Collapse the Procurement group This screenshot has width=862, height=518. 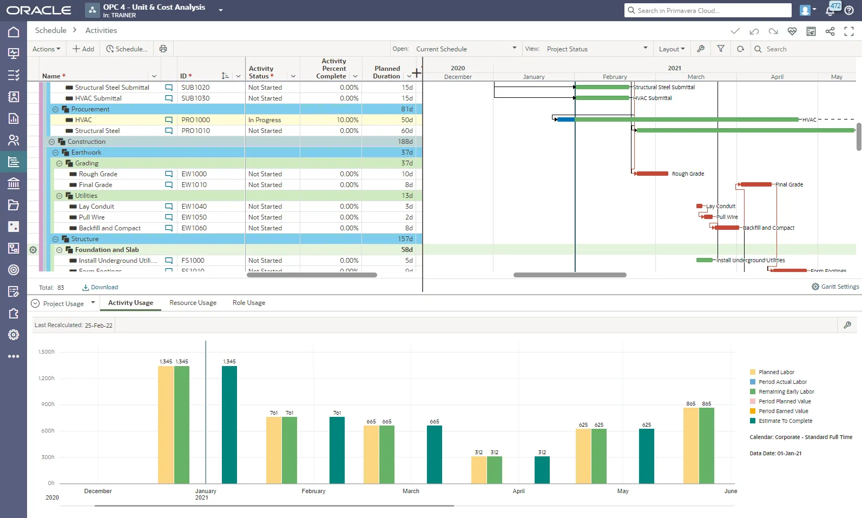pyautogui.click(x=55, y=109)
